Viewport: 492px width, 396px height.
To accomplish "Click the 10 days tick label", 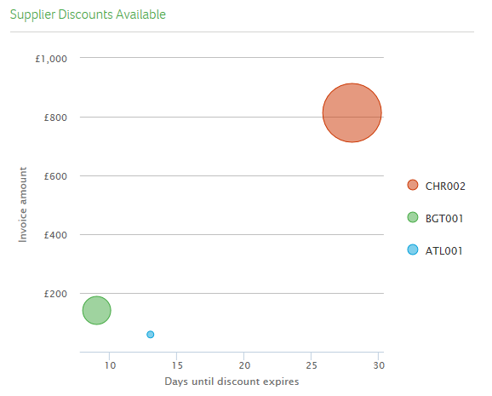I will 110,365.
